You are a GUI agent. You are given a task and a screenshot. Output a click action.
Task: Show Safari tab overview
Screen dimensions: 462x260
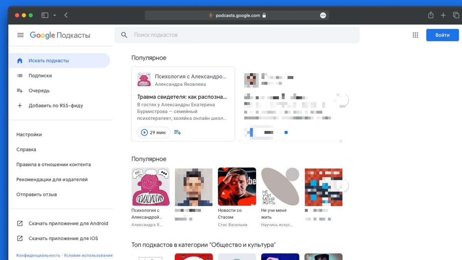pos(456,15)
